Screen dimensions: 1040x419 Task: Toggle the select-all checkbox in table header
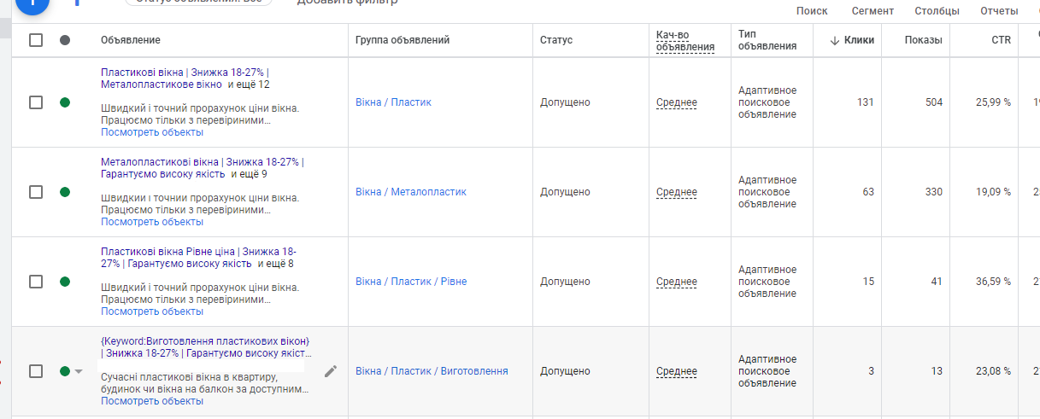[36, 40]
